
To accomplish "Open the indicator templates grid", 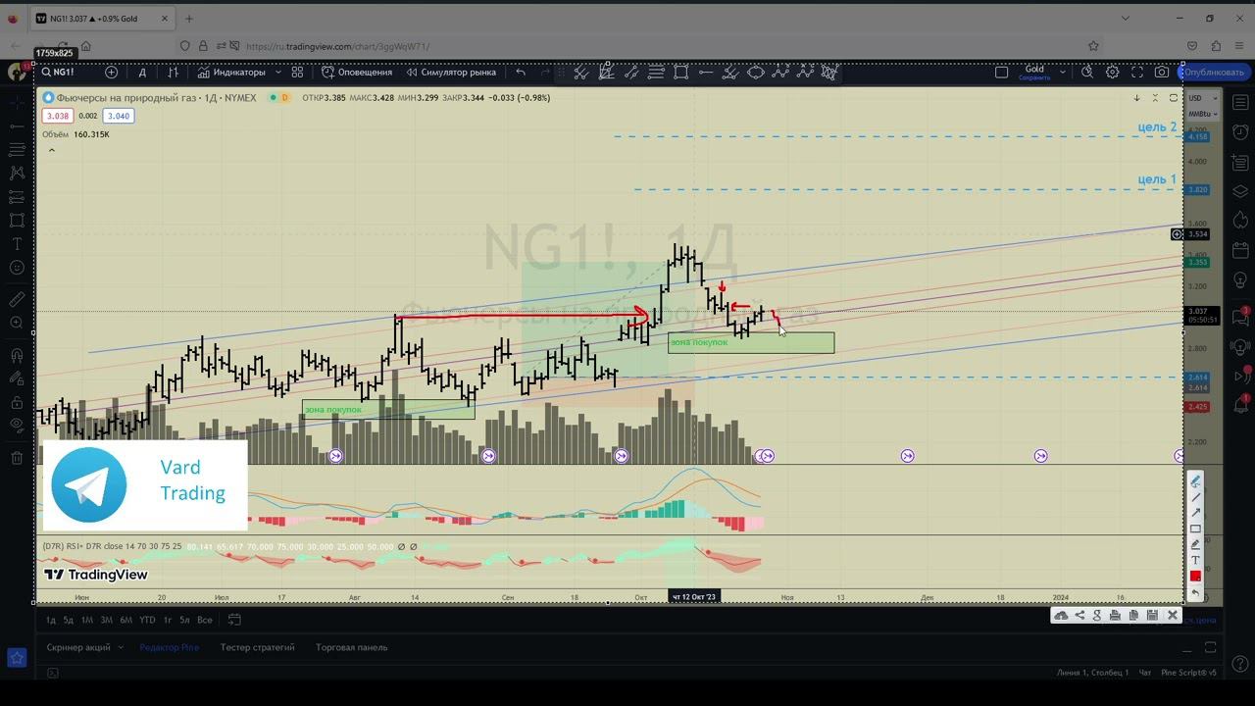I will click(x=297, y=72).
